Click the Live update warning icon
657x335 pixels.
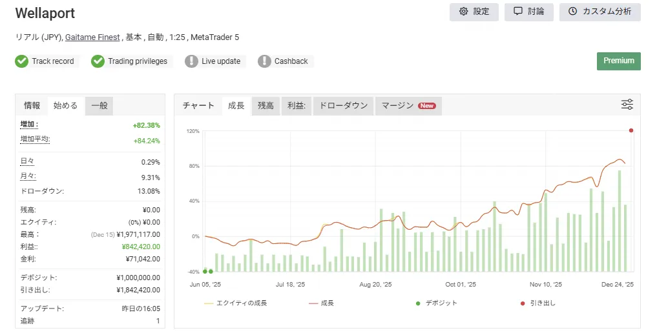pos(191,61)
